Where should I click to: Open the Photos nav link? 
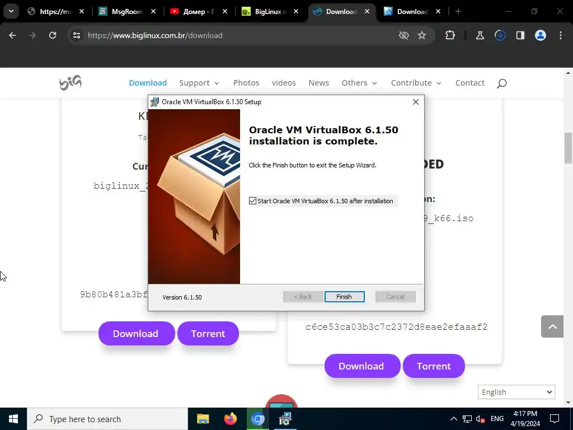[246, 83]
